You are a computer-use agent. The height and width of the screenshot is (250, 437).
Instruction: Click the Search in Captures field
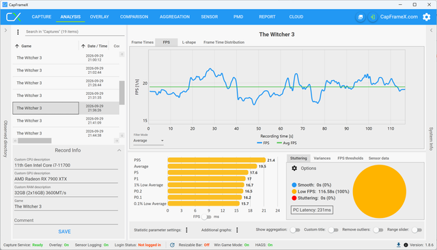(x=74, y=32)
